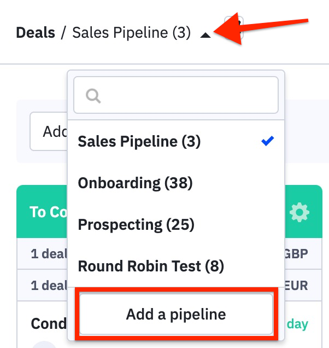Click the avatar circle below the Cond deal
Screen dimensions: 329x348
tap(44, 345)
